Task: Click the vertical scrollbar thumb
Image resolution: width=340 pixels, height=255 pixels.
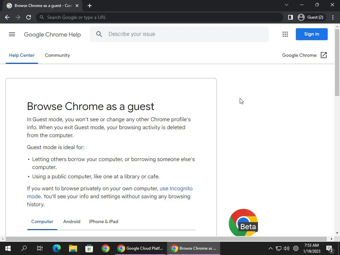Action: point(337,62)
